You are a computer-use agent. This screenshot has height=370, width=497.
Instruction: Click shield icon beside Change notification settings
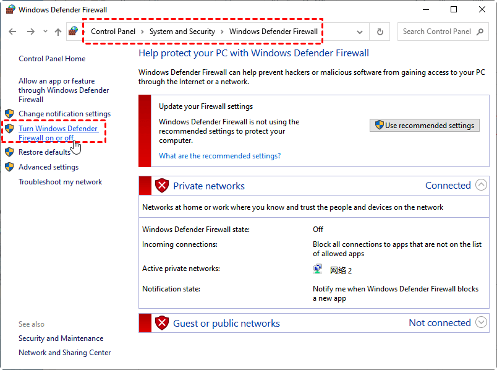coord(9,114)
